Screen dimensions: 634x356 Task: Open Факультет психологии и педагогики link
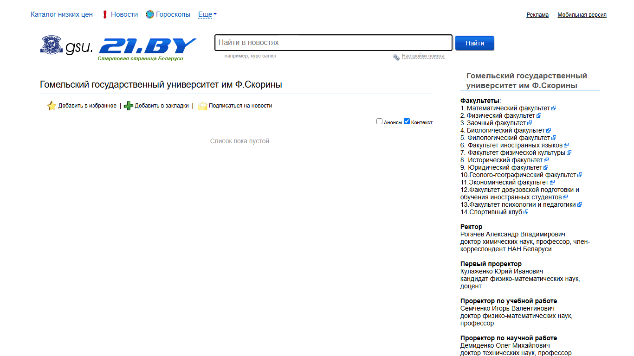coord(523,204)
